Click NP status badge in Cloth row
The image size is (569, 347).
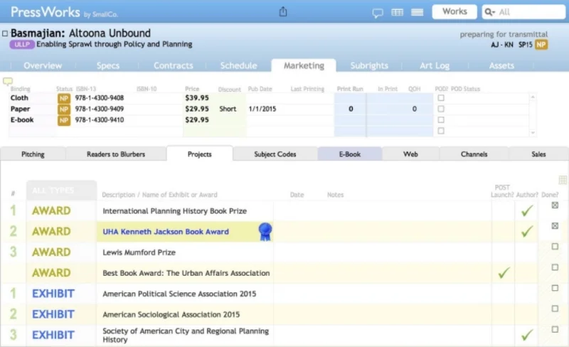point(64,98)
